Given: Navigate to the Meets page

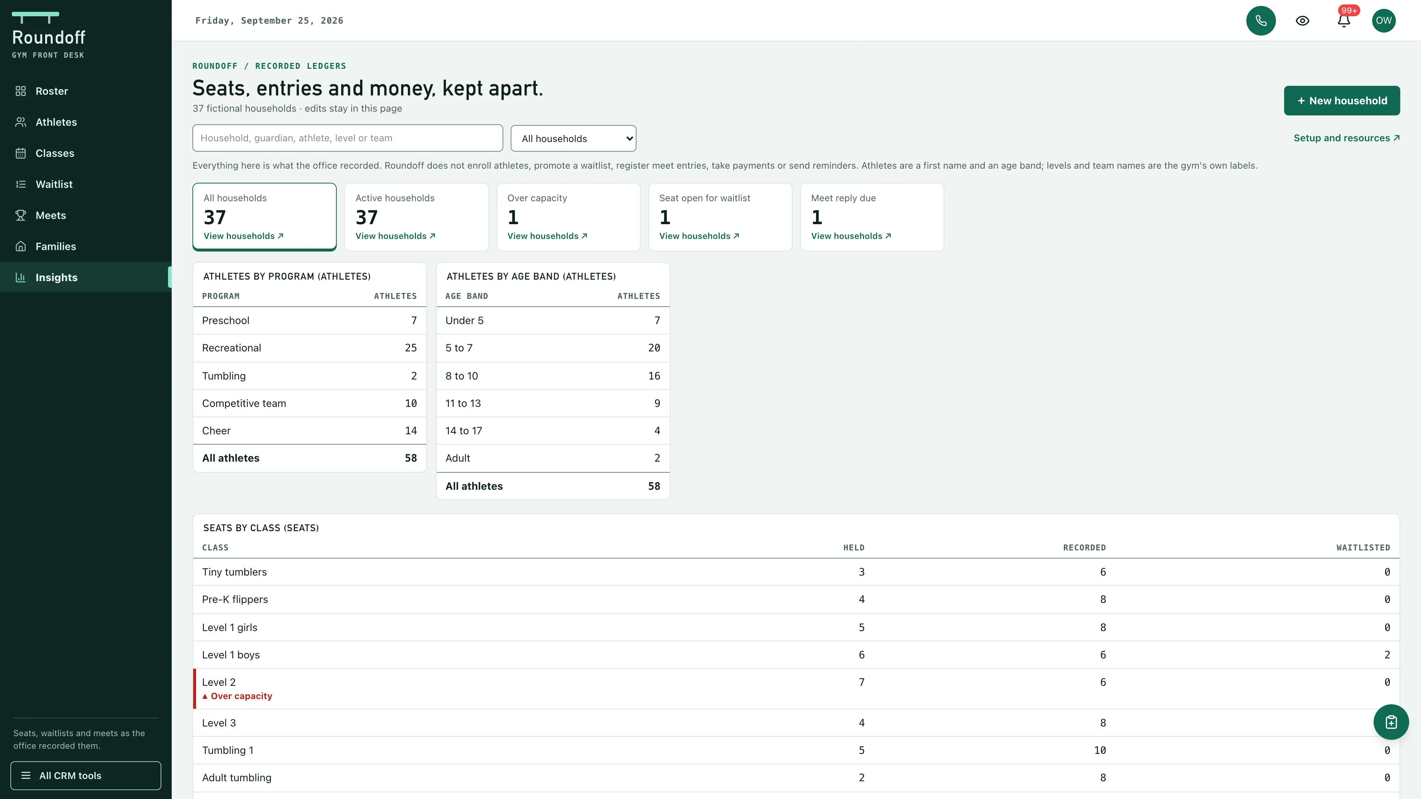Looking at the screenshot, I should 85,215.
